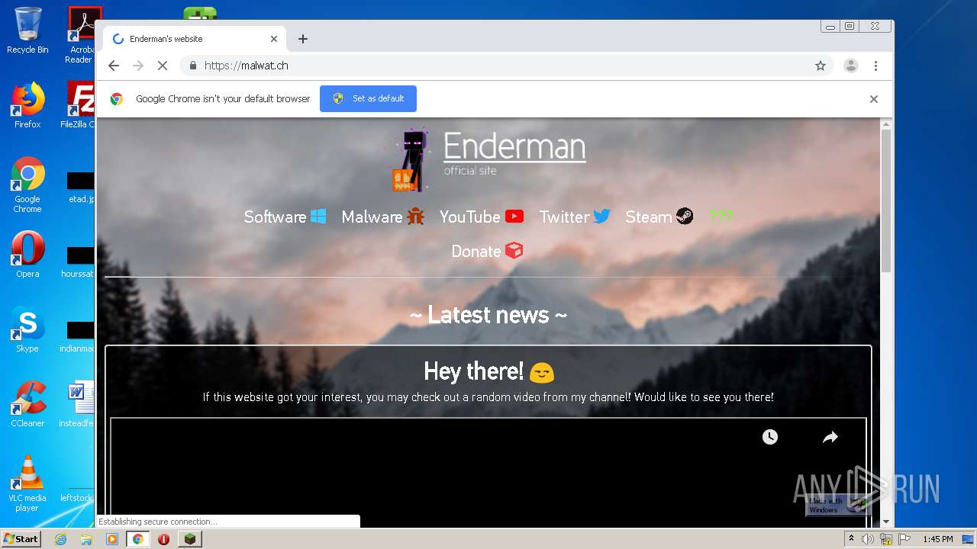This screenshot has width=977, height=549.
Task: Open Opera desktop shortcut
Action: click(x=27, y=255)
